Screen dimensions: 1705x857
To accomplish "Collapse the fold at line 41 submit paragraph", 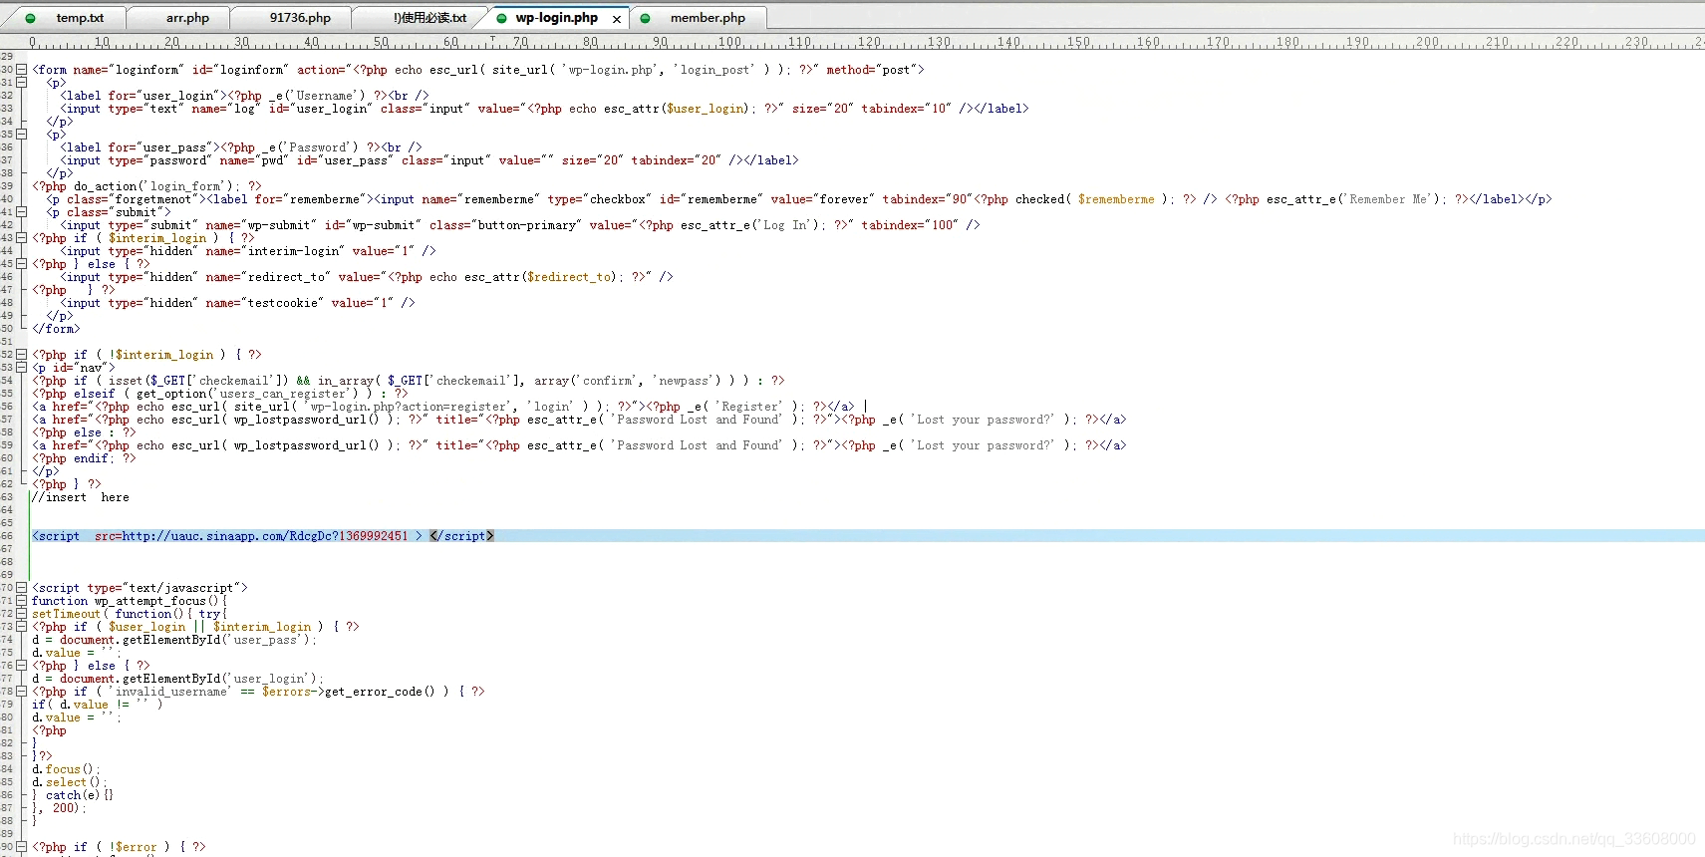I will (x=21, y=212).
